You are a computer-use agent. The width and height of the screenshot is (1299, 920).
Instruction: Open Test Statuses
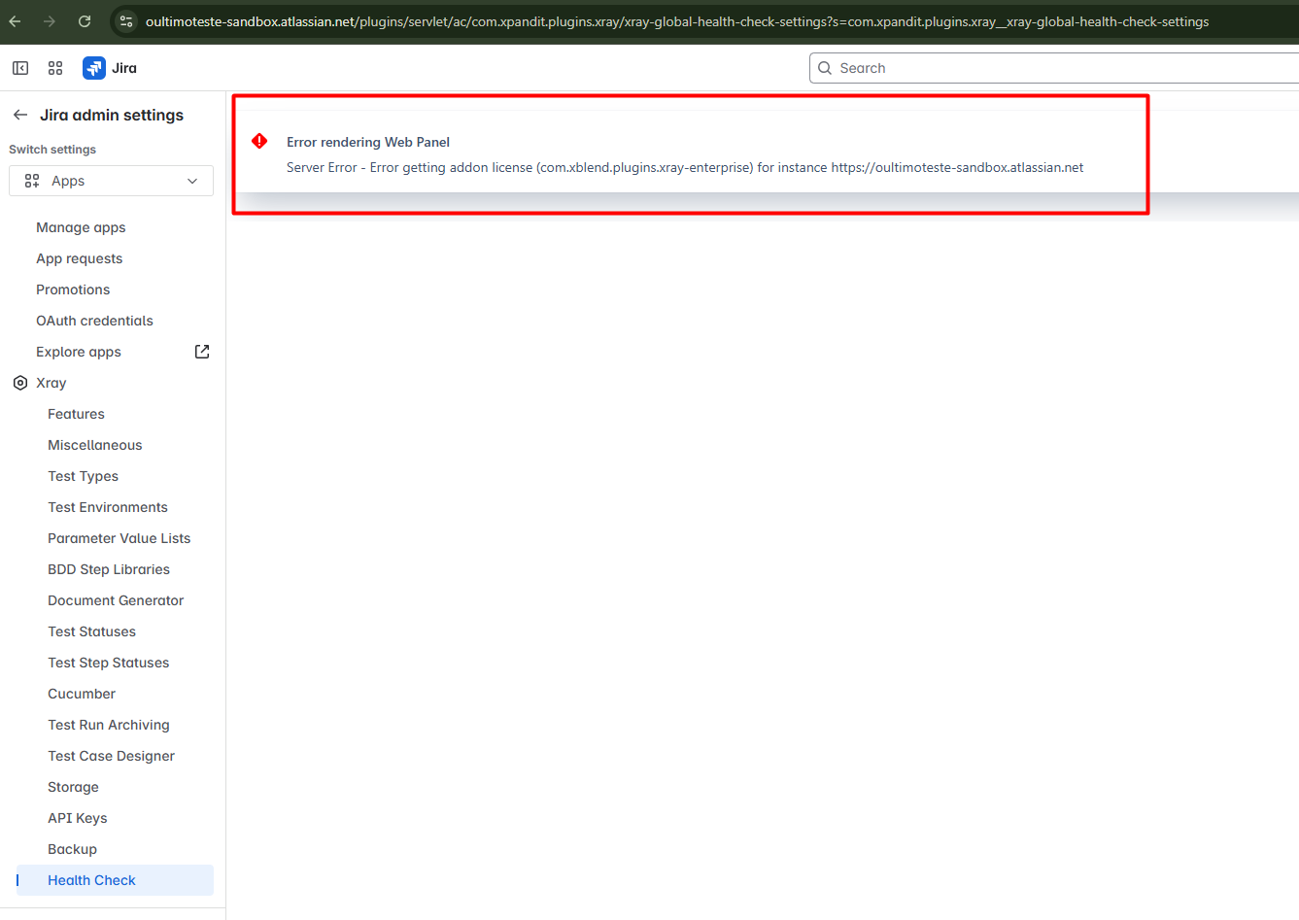click(92, 631)
